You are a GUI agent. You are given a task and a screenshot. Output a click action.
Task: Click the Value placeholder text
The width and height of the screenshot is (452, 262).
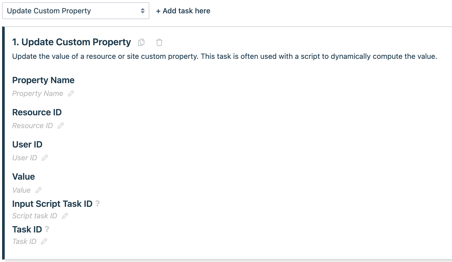[21, 190]
